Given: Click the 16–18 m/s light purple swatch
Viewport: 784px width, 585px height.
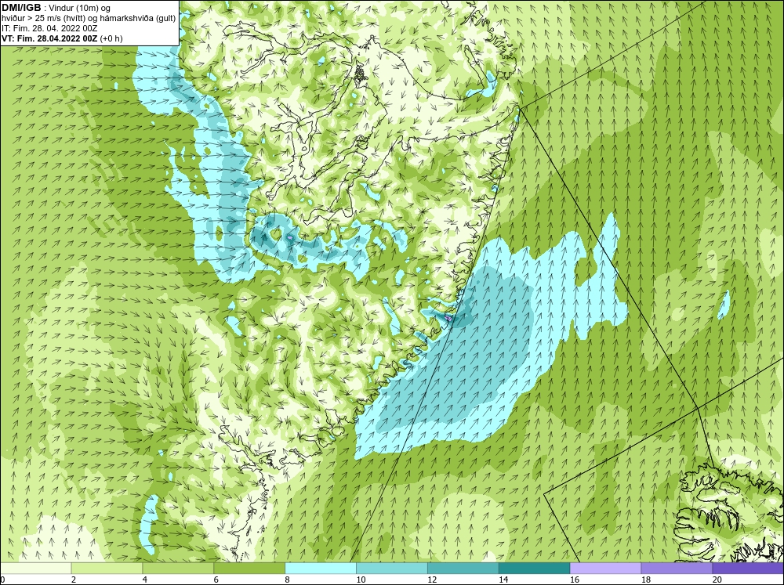Looking at the screenshot, I should coord(605,568).
